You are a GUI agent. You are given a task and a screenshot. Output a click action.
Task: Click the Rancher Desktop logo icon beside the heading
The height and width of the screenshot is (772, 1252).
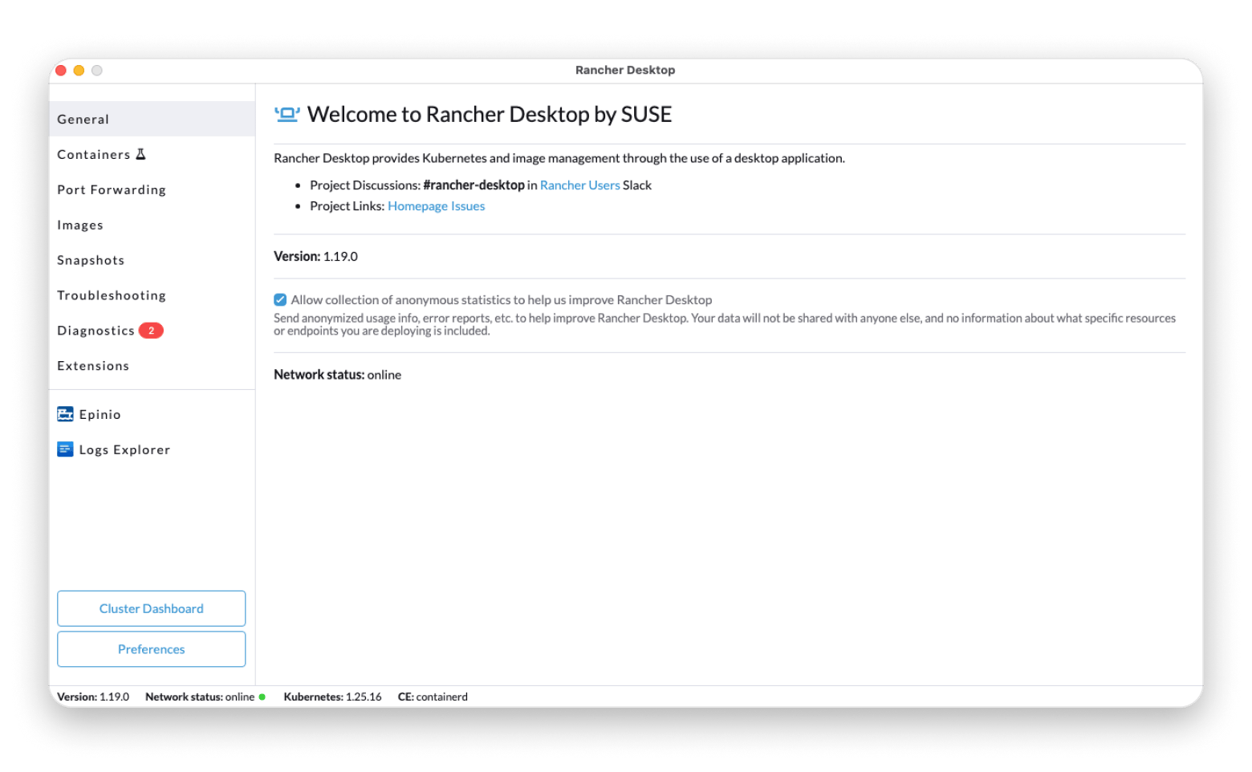[287, 115]
